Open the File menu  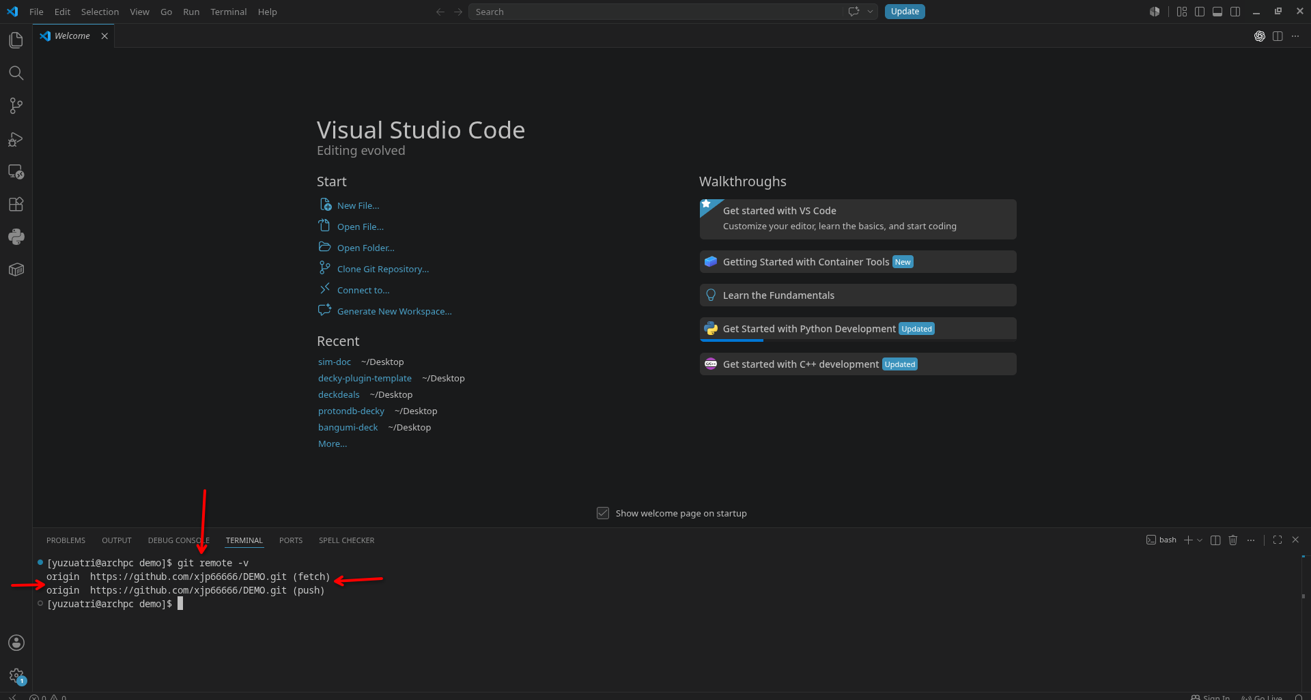[36, 12]
